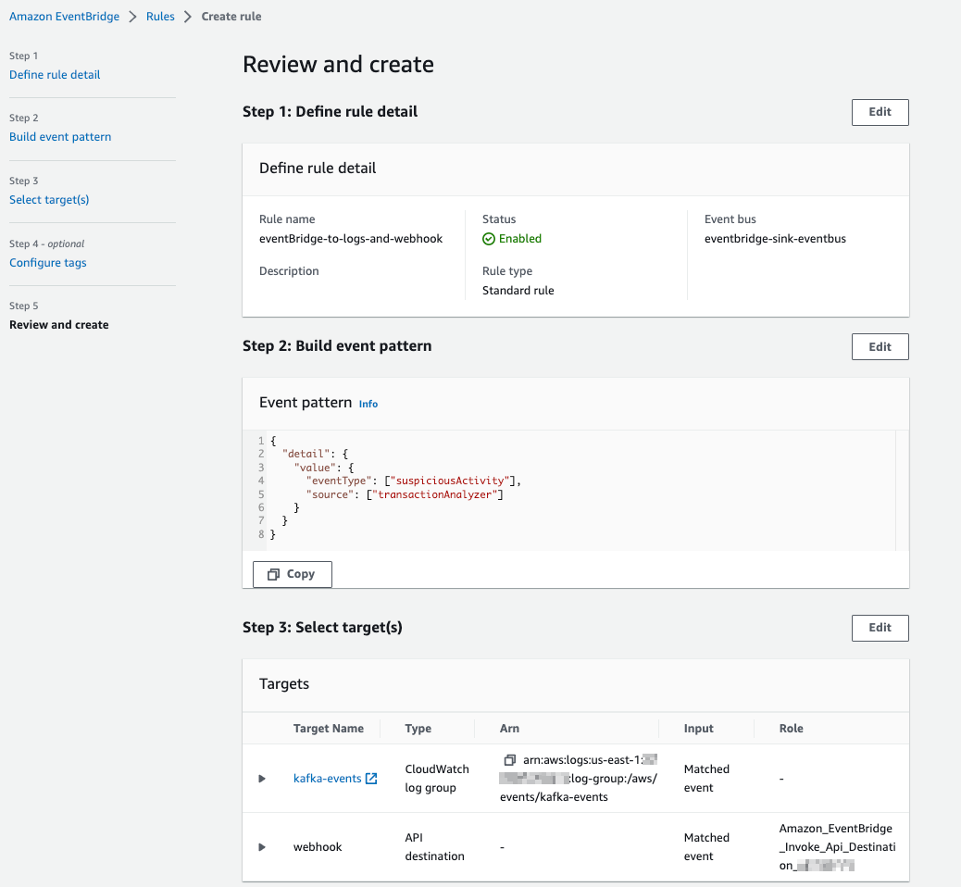This screenshot has width=961, height=887.
Task: Jump to Define rule detail step
Action: pyautogui.click(x=55, y=75)
